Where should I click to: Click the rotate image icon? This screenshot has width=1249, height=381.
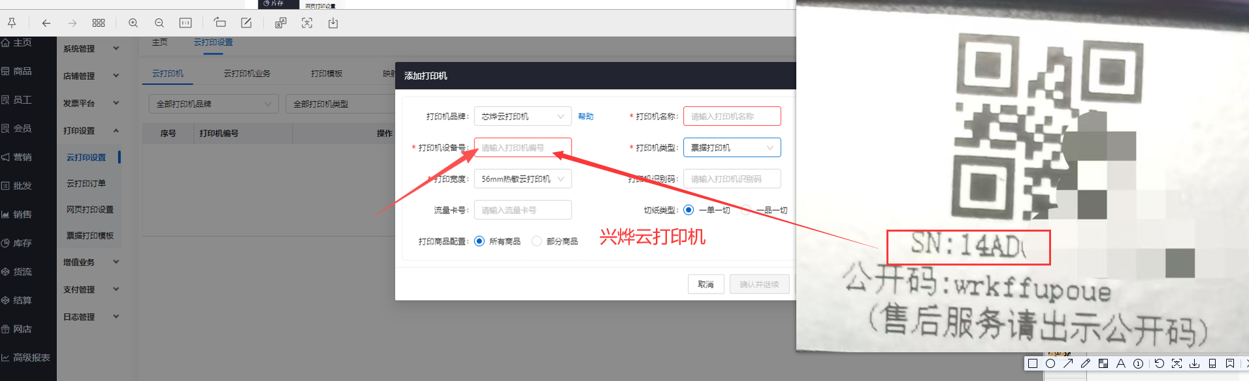pos(219,23)
